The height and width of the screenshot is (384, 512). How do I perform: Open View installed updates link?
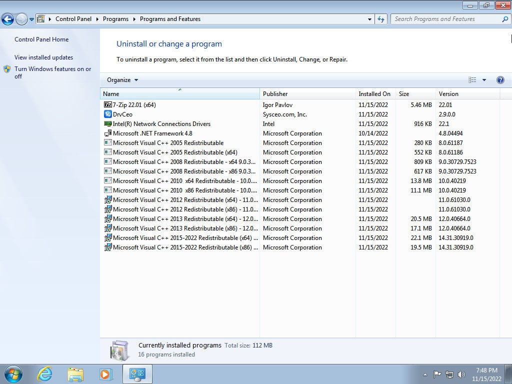[x=44, y=57]
